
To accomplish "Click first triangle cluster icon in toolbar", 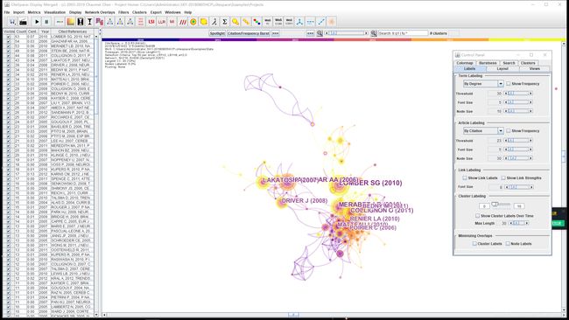I will click(x=110, y=22).
